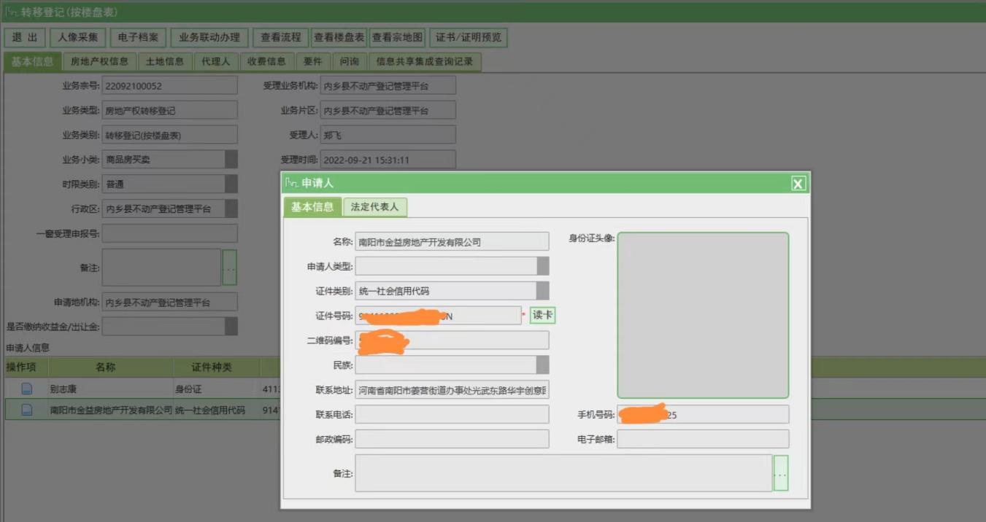986x522 pixels.
Task: Open the 时限类别 dropdown arrow
Action: (x=231, y=184)
